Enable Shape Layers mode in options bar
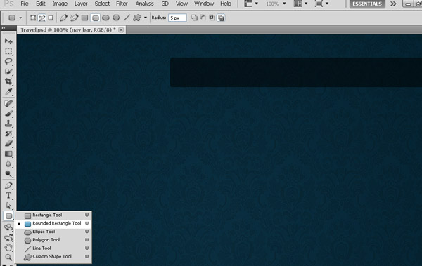This screenshot has height=266, width=422. pyautogui.click(x=33, y=18)
